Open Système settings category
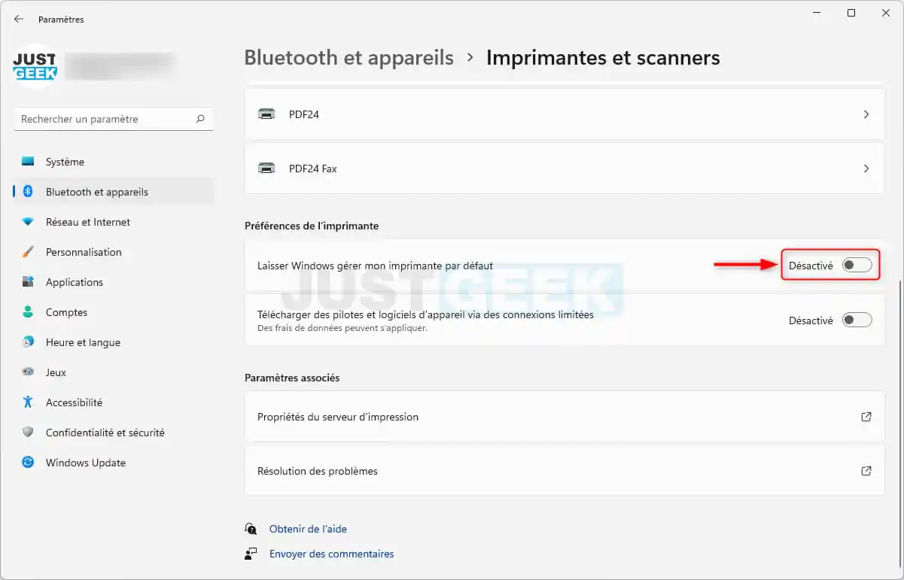Viewport: 904px width, 580px height. click(114, 162)
